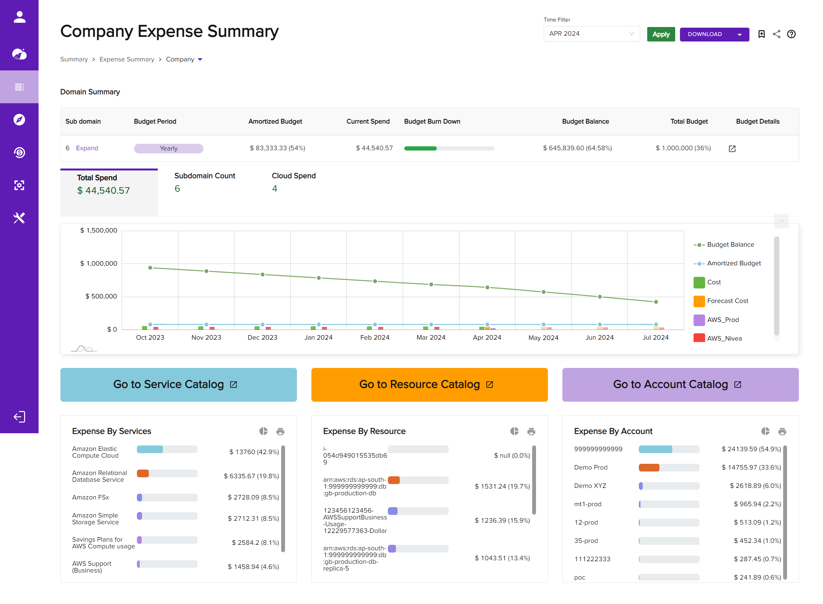Click the small chart type icon below chart

84,348
